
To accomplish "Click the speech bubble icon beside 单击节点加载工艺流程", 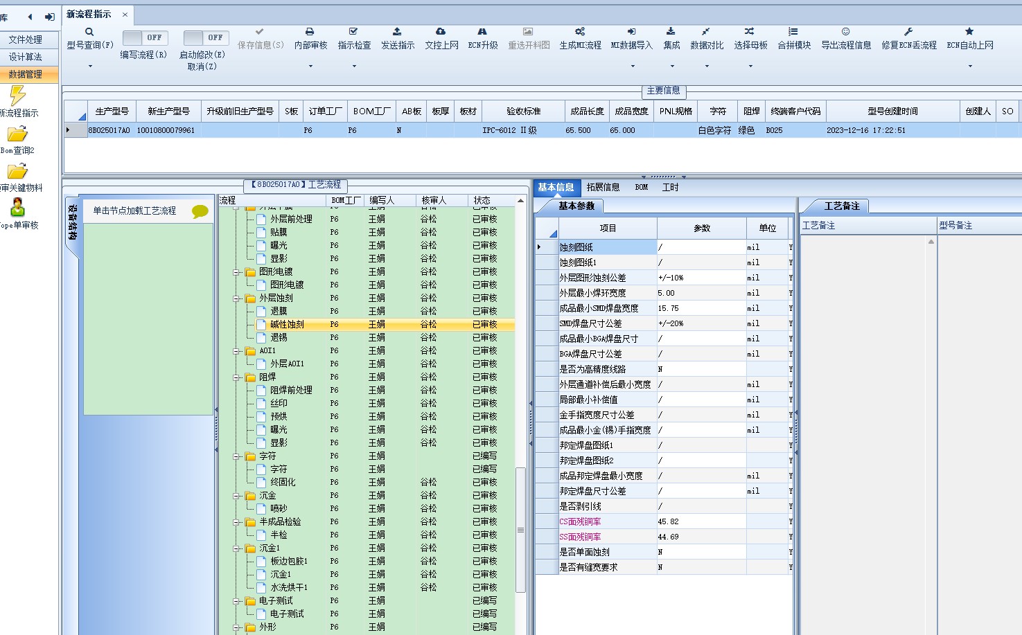I will [200, 212].
